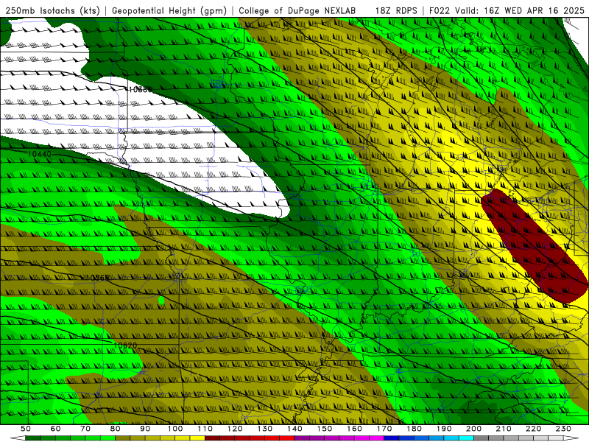This screenshot has width=589, height=442.
Task: Click the 10620 height contour label
Action: pyautogui.click(x=125, y=345)
